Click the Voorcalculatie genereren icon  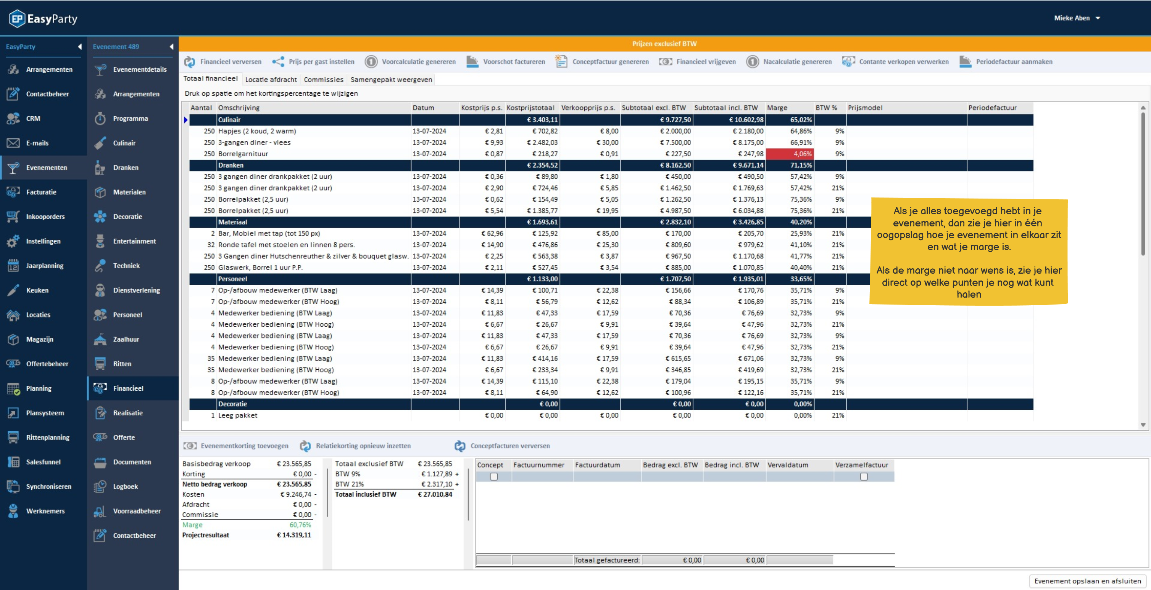[x=371, y=62]
